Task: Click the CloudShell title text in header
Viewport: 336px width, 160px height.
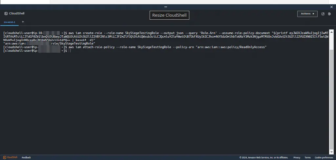Action: click(x=17, y=13)
